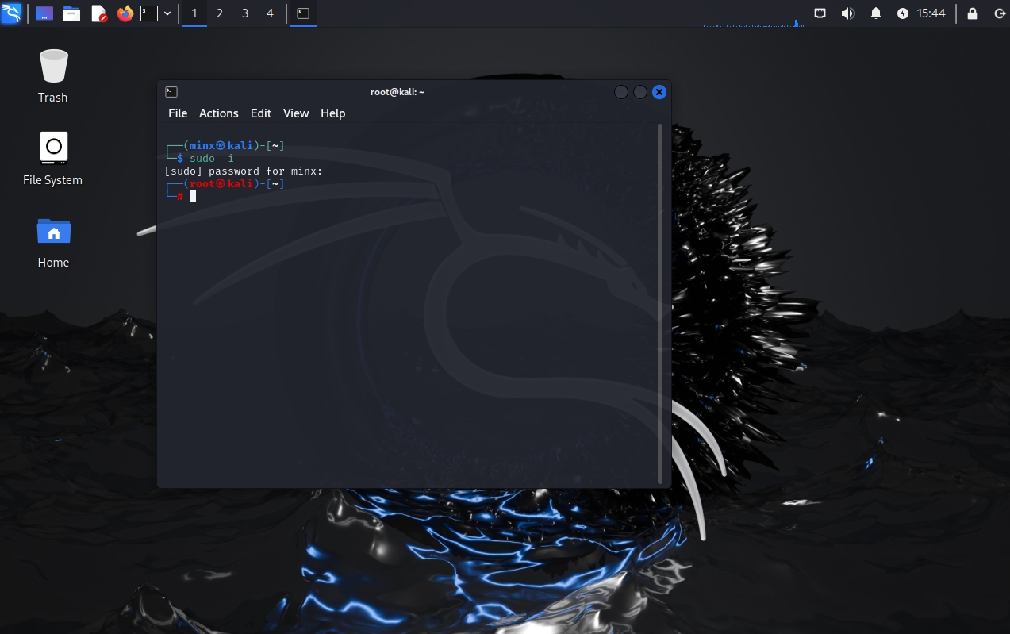This screenshot has height=634, width=1010.
Task: Lock the screen with padlock icon
Action: click(973, 13)
